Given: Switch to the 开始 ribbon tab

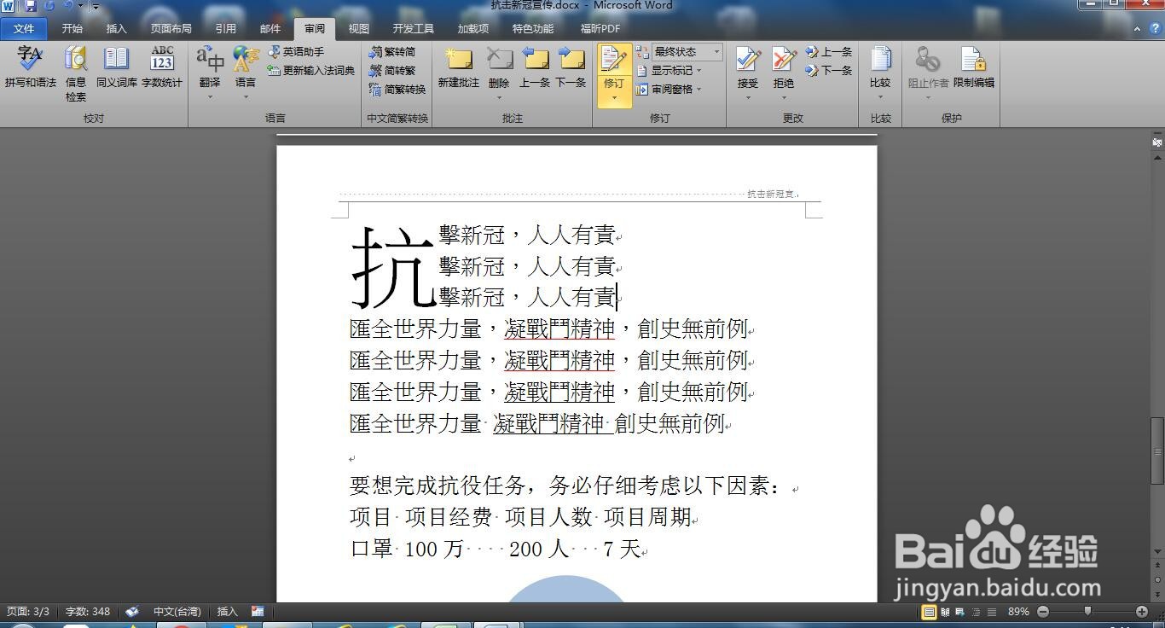Looking at the screenshot, I should point(71,28).
